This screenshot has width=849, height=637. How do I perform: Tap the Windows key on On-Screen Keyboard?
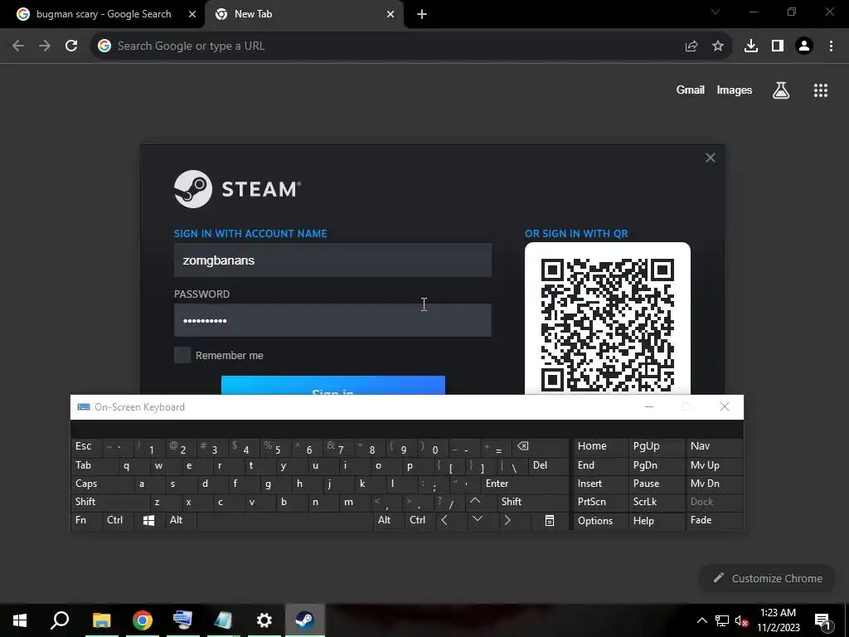point(149,521)
